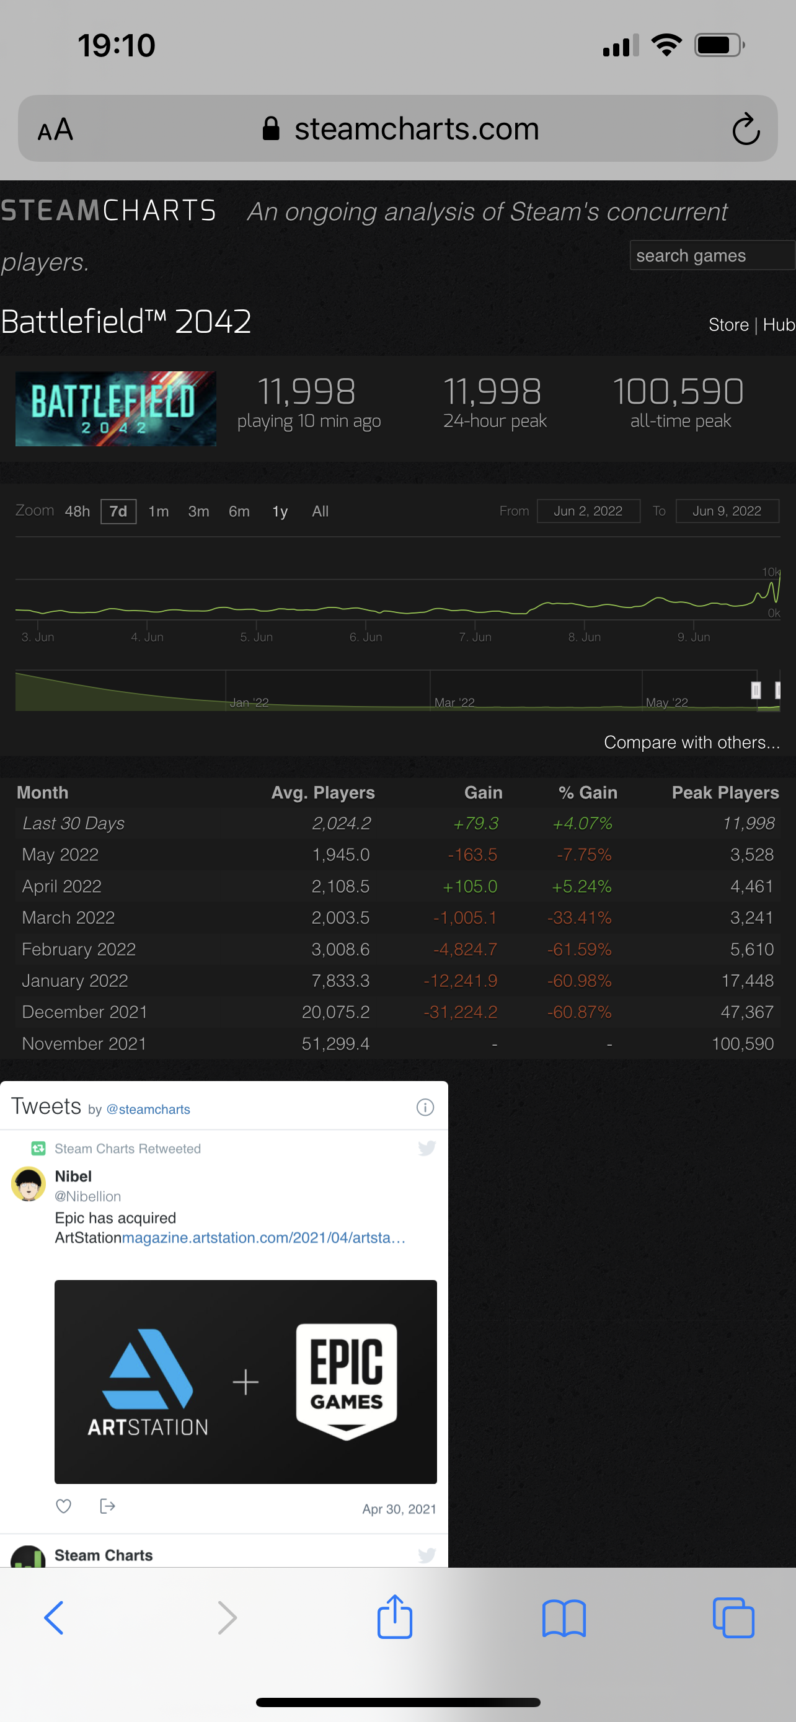The width and height of the screenshot is (796, 1722).
Task: Tap the Safari forward arrow
Action: [x=228, y=1618]
